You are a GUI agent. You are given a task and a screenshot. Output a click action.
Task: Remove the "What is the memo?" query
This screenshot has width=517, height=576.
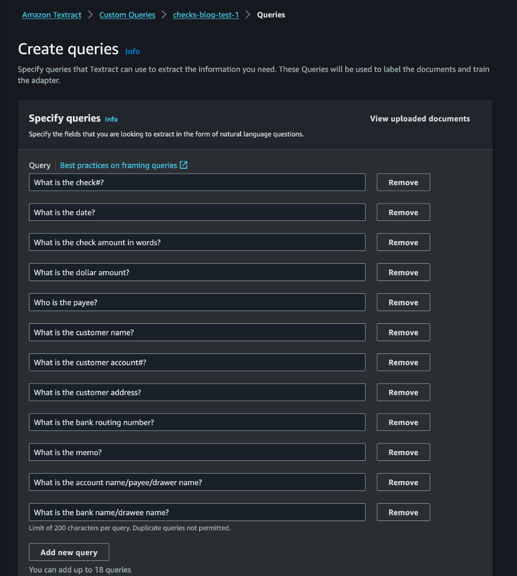coord(403,452)
